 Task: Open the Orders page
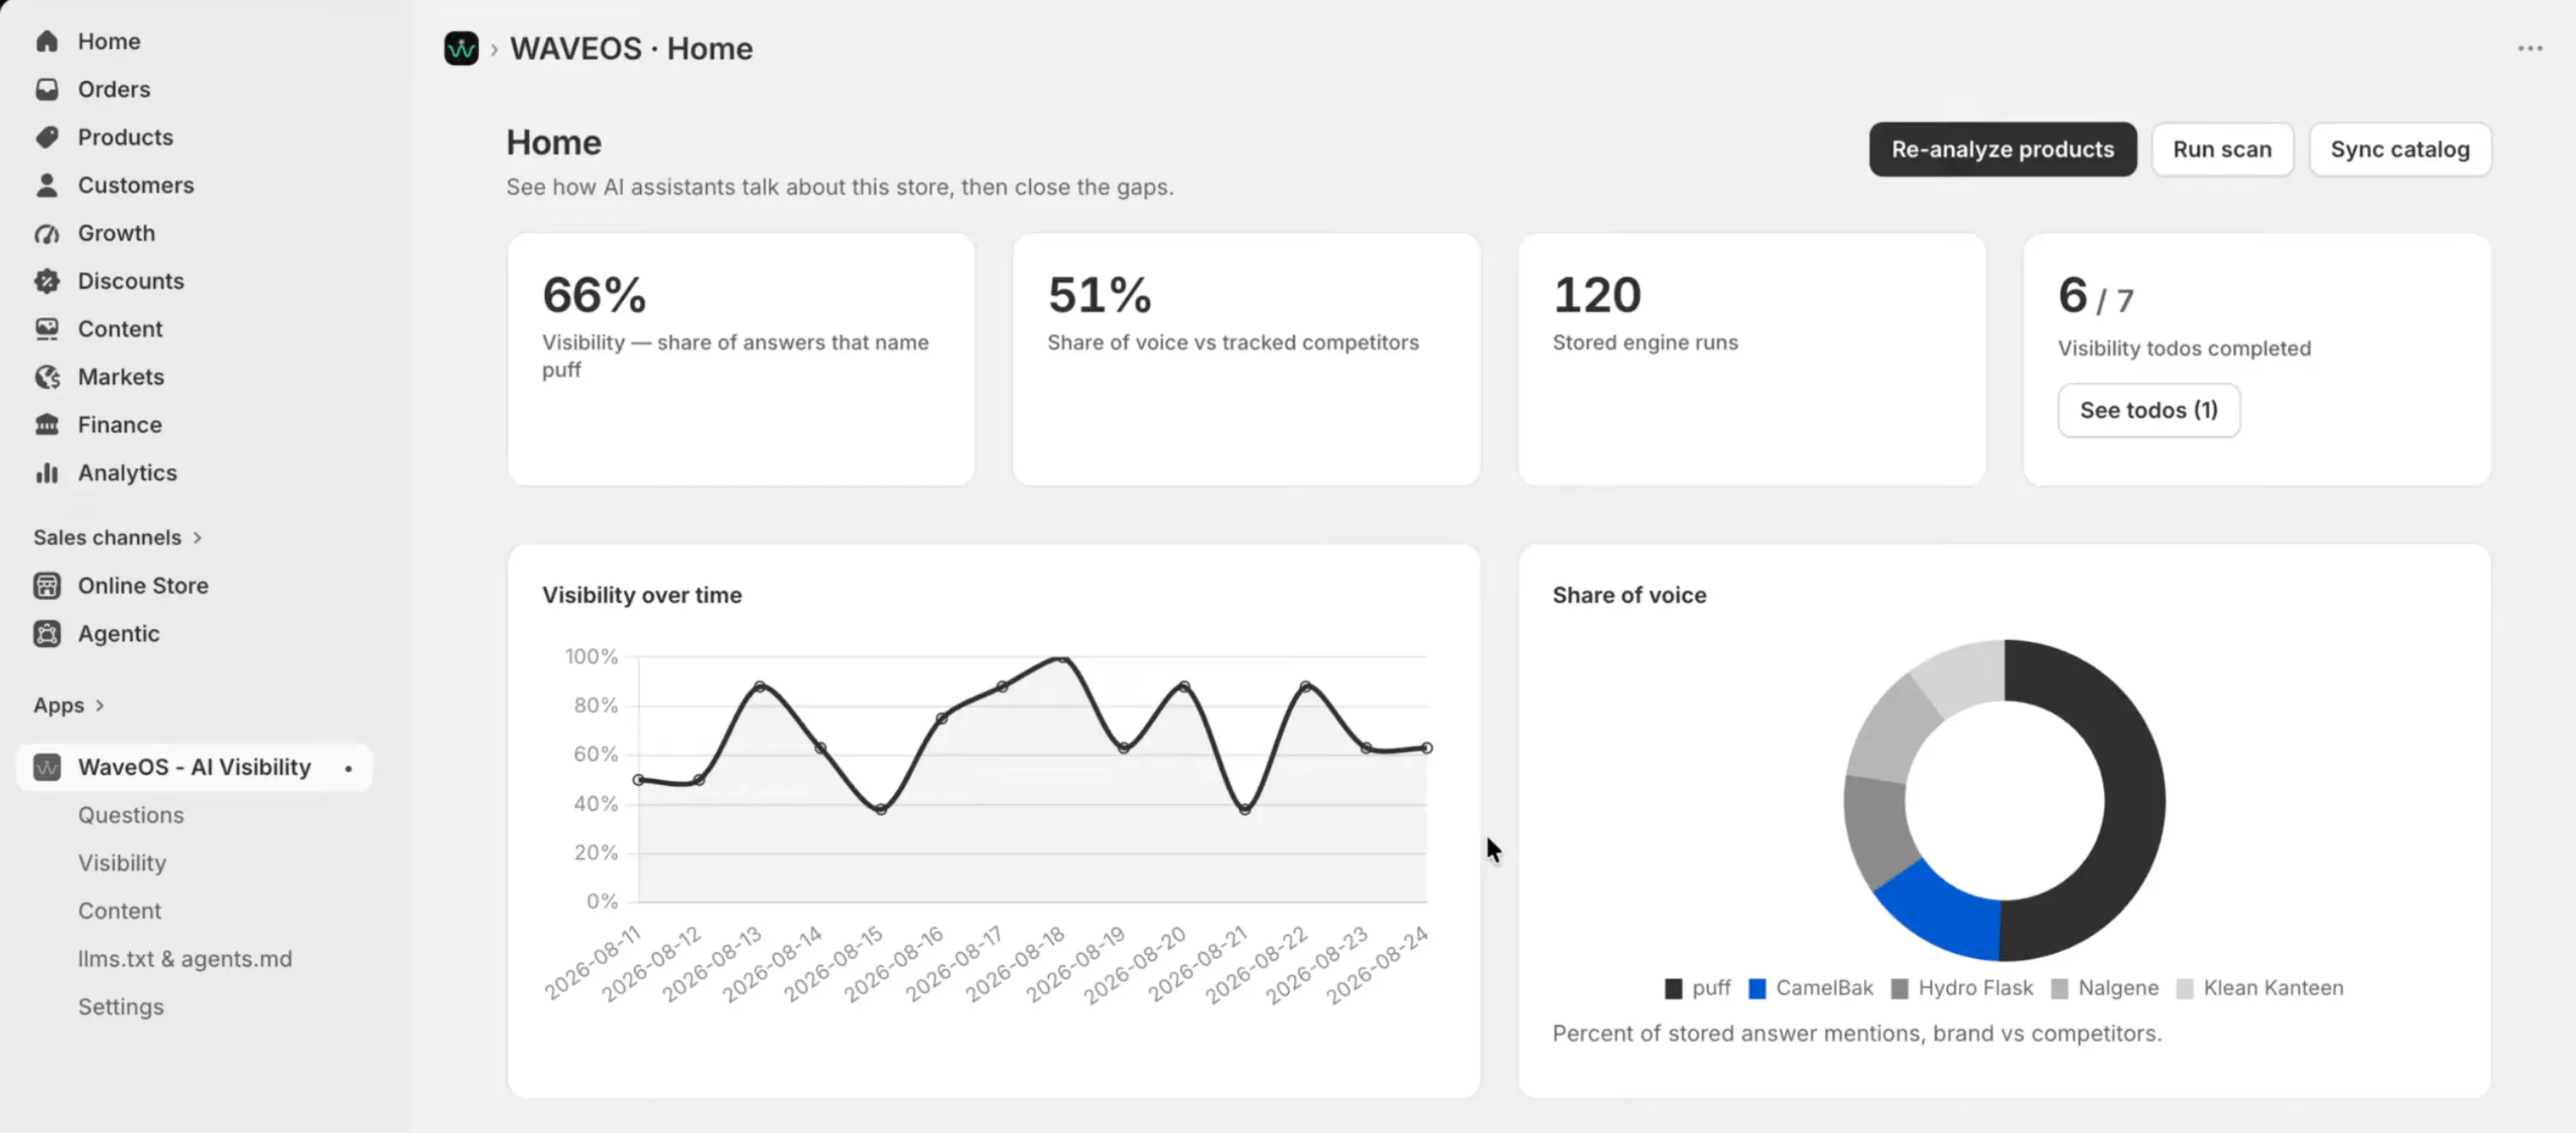pos(114,89)
